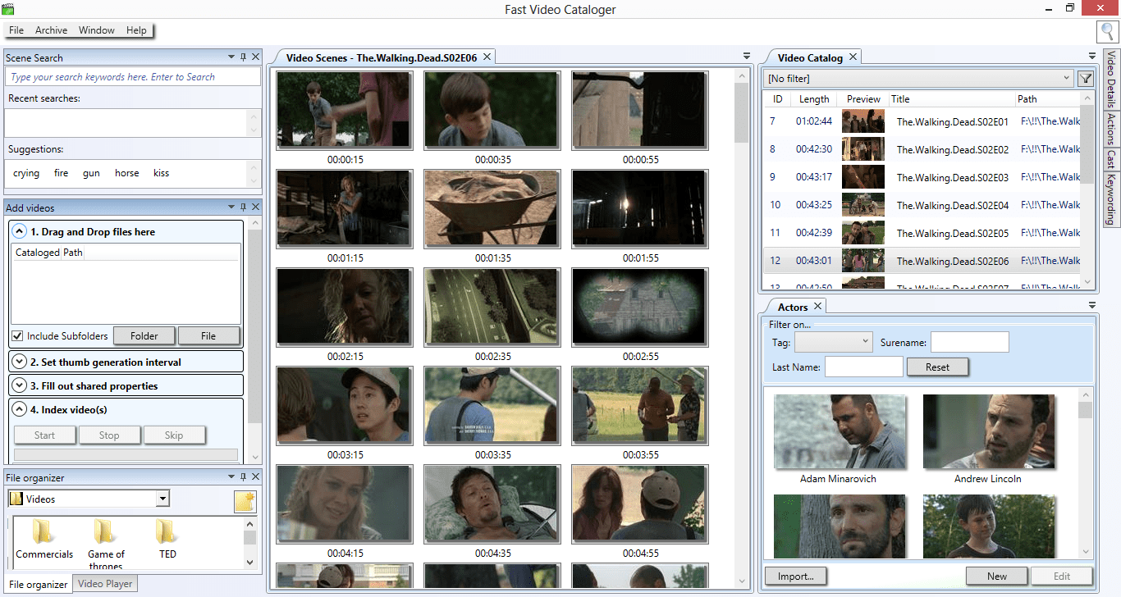Open the Keywording side tab
This screenshot has width=1121, height=597.
(1111, 198)
